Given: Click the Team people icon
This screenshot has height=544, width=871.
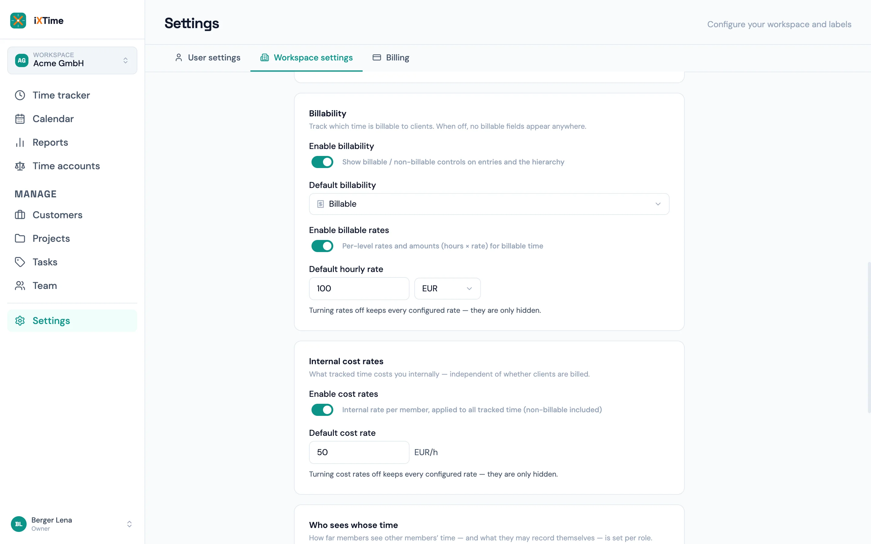Looking at the screenshot, I should click(x=20, y=285).
